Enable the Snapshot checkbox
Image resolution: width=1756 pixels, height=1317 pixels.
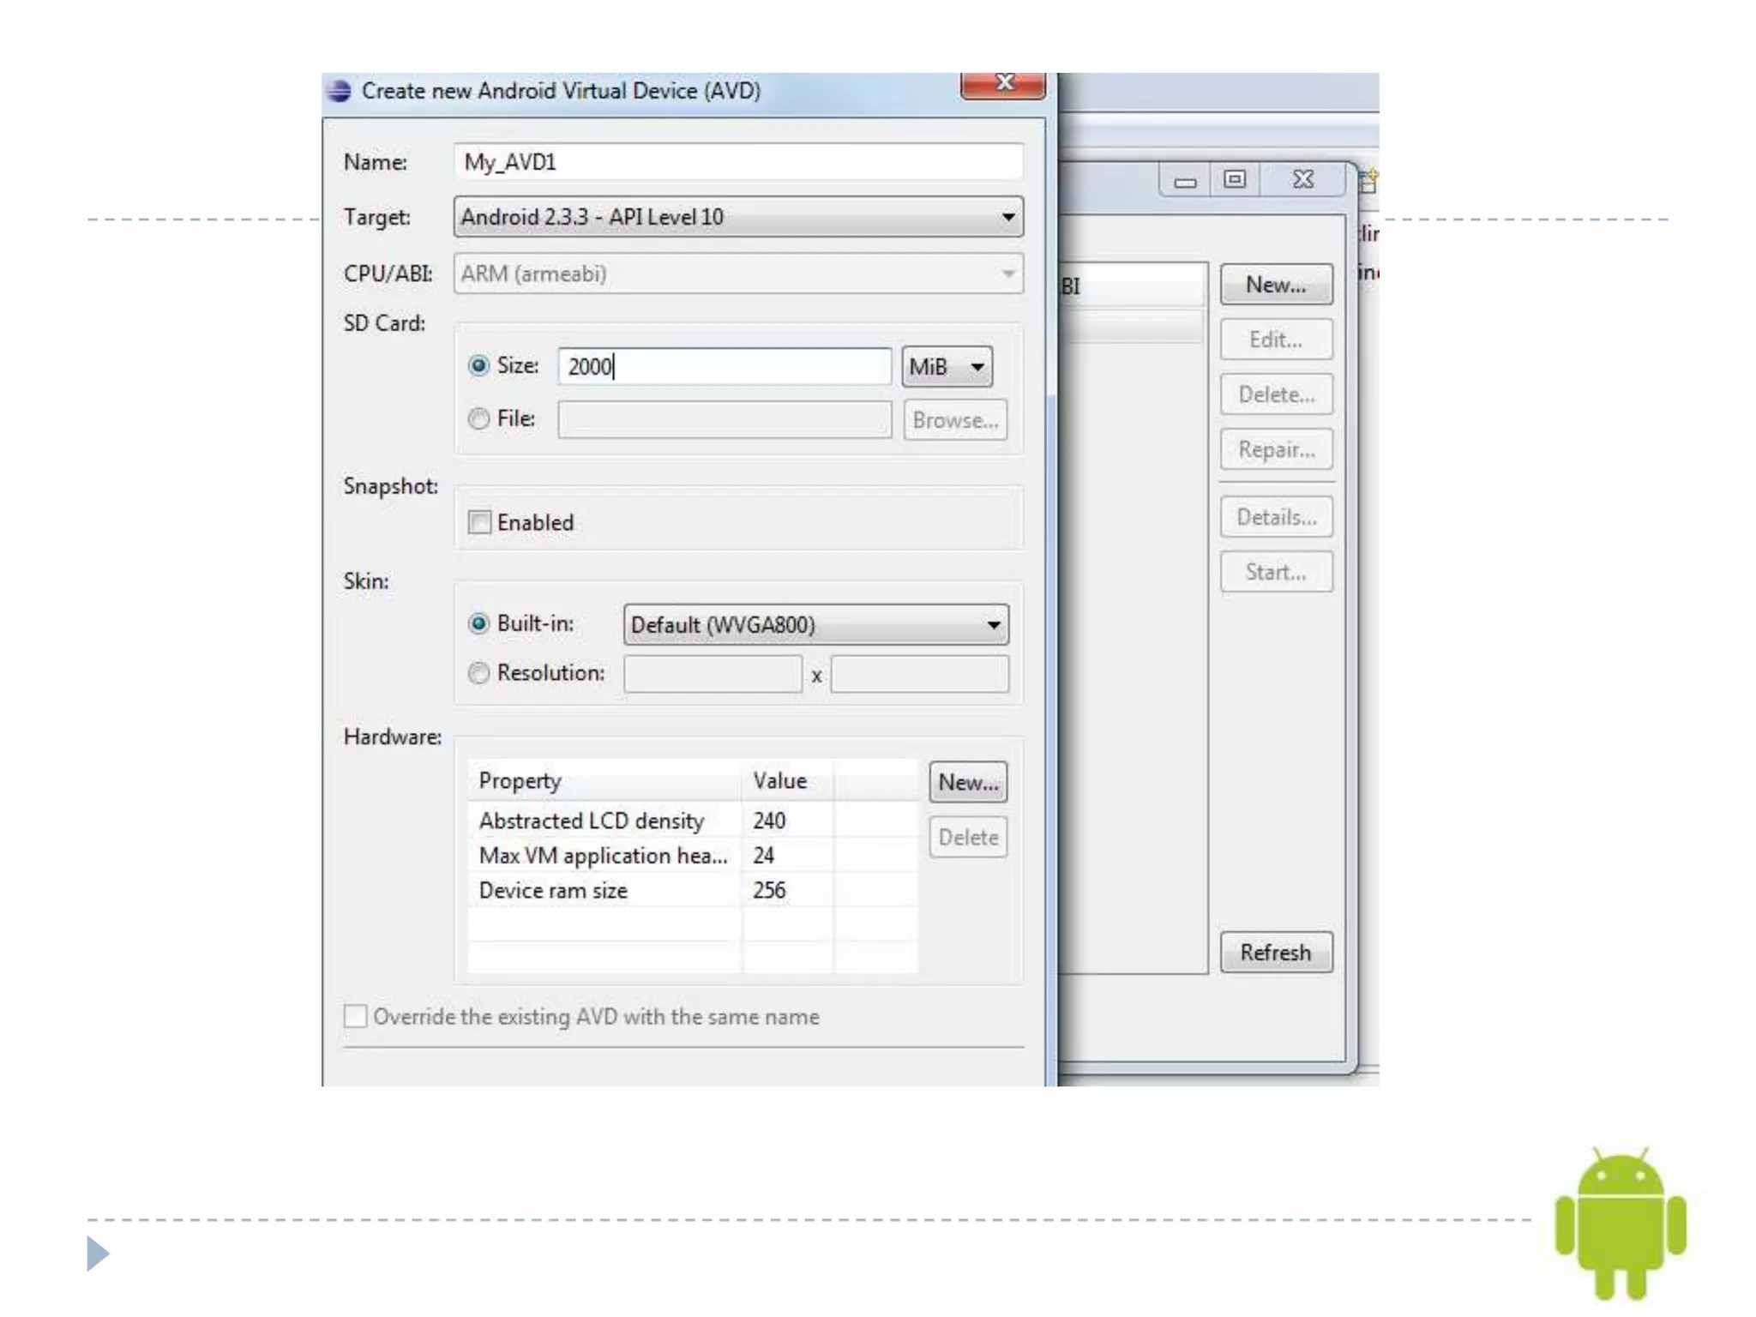tap(479, 522)
